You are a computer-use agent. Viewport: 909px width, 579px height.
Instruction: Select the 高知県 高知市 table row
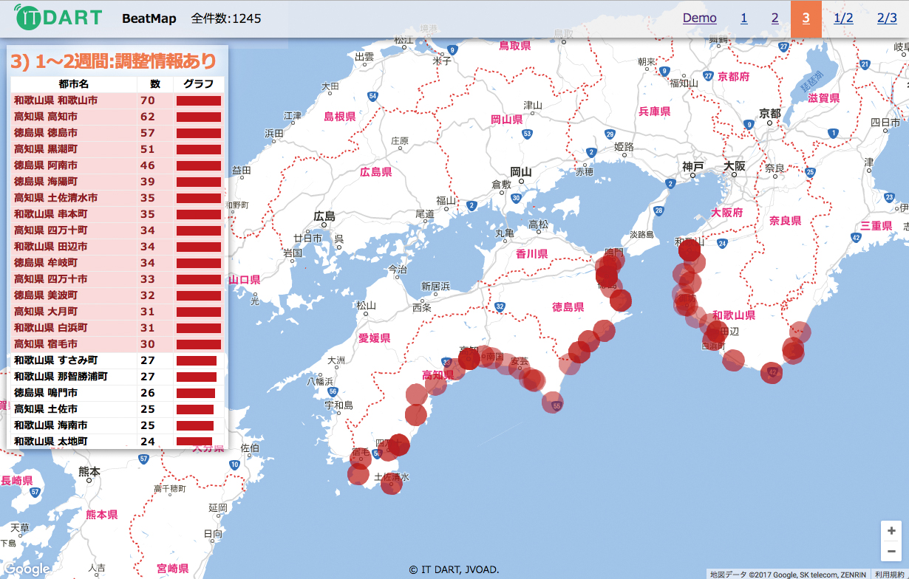(x=74, y=117)
